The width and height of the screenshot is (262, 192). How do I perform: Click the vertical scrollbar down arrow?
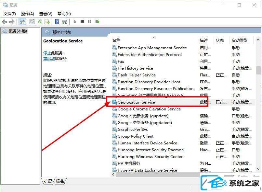click(258, 169)
